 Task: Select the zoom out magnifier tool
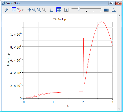39,10
